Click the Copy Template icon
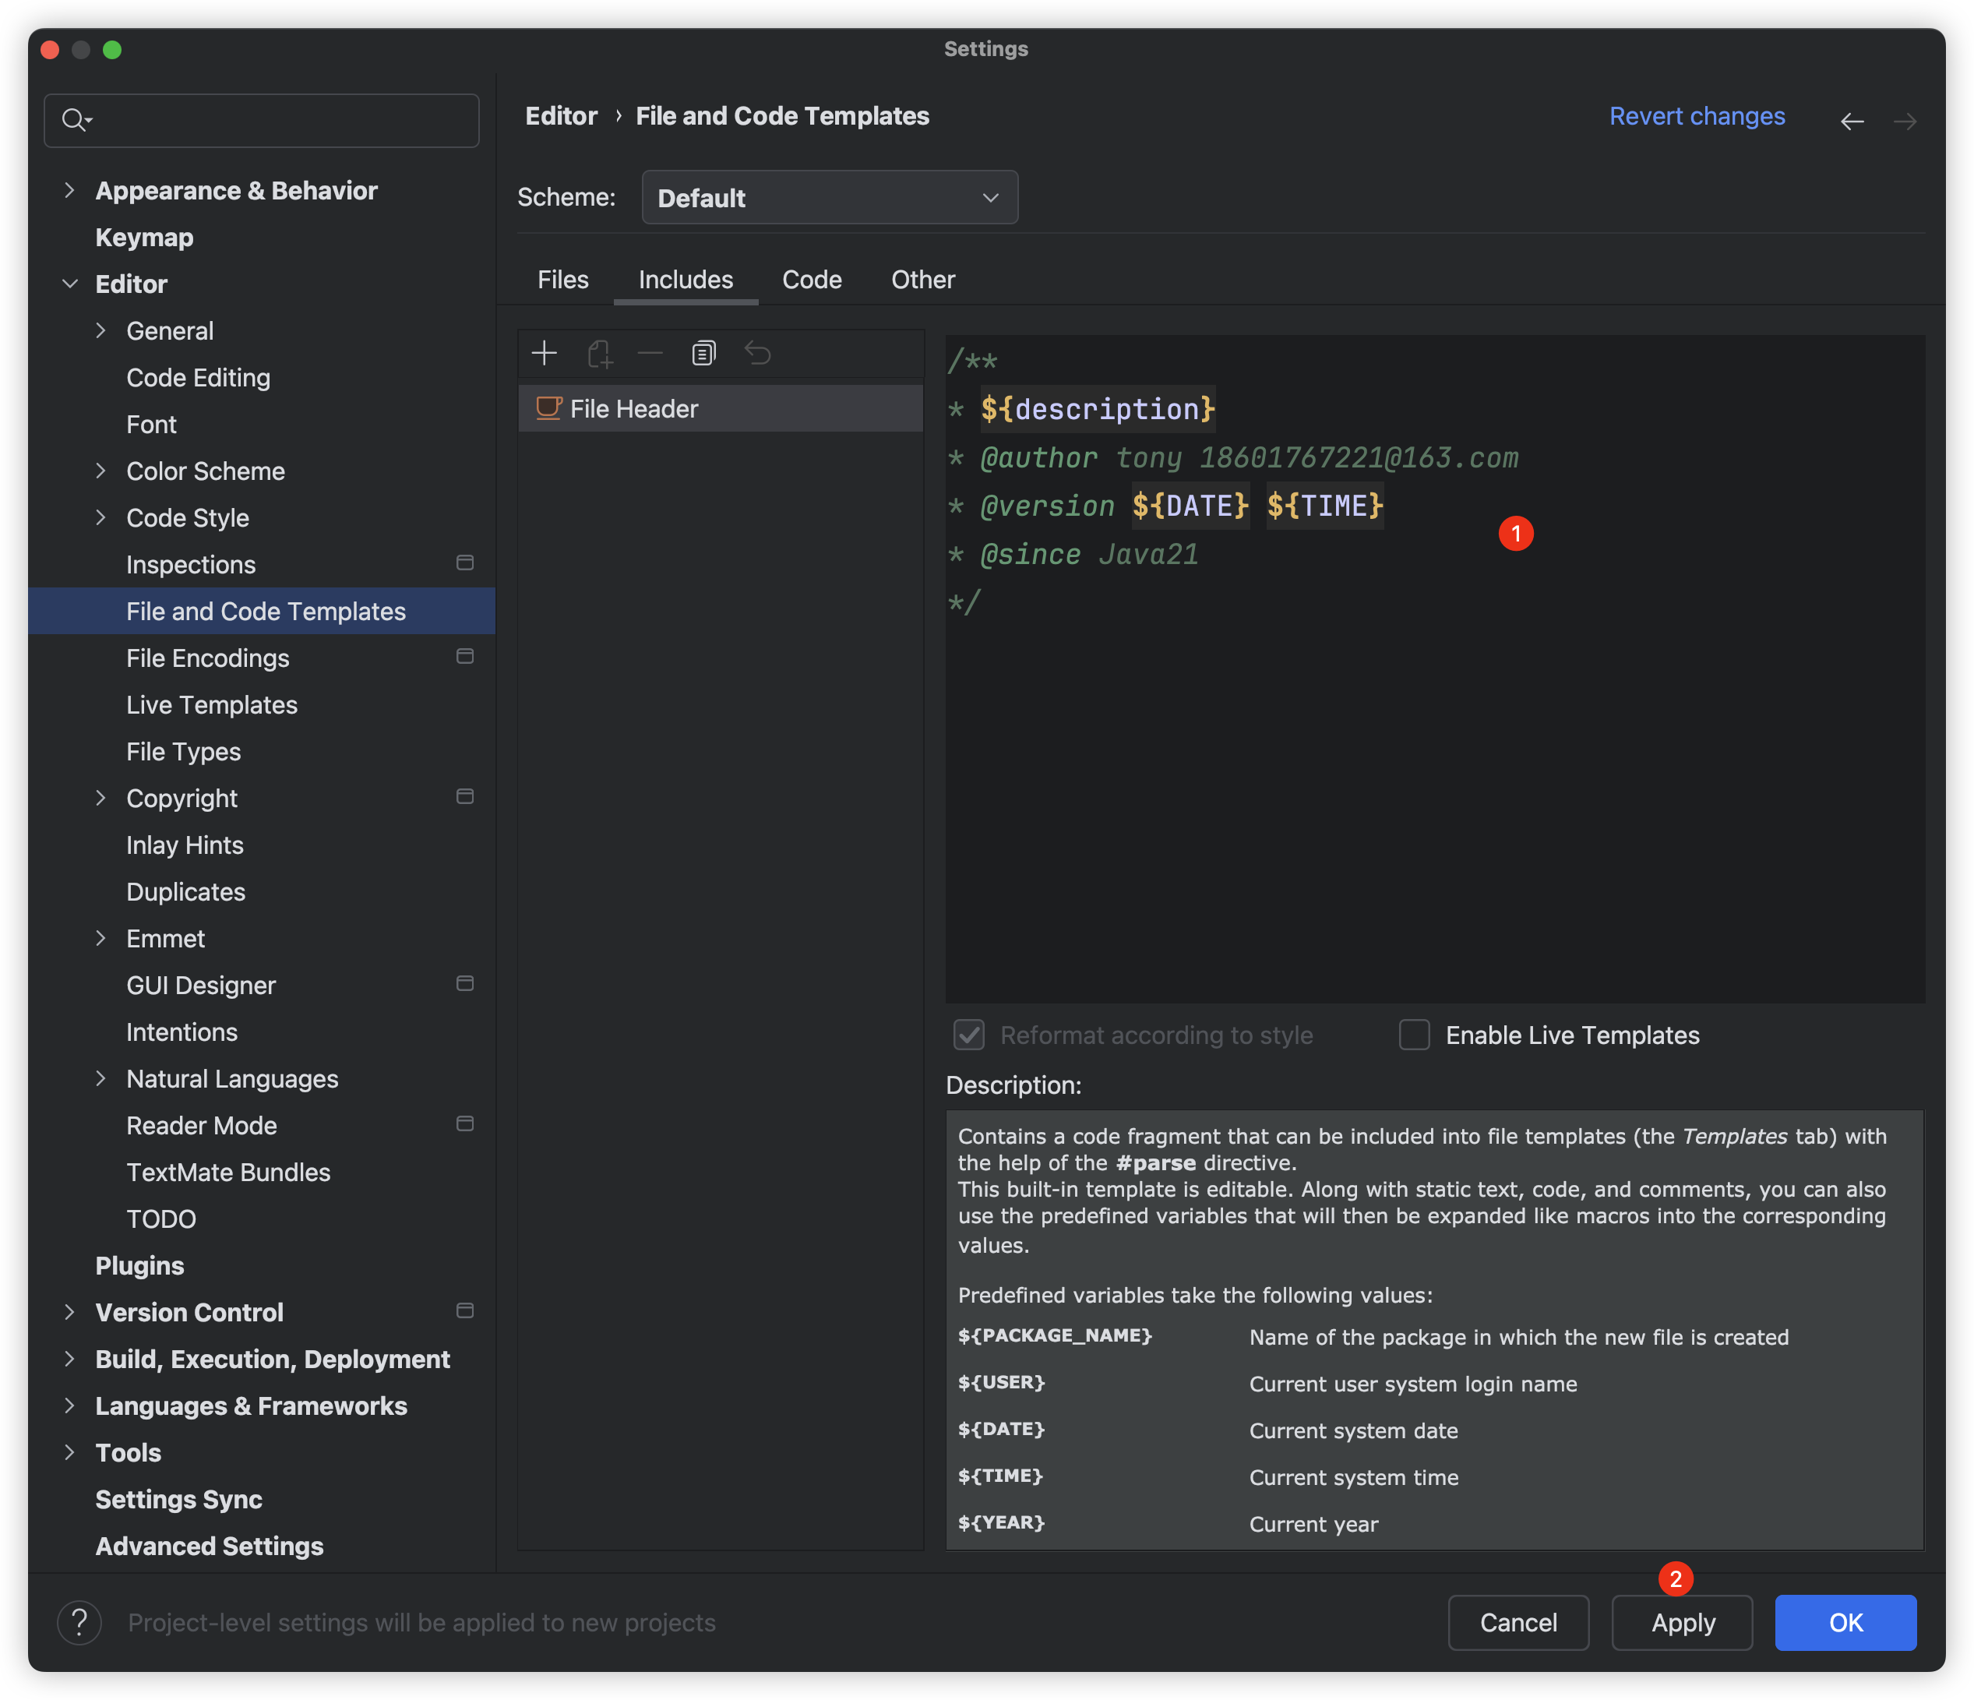Screen dimensions: 1974x1700 click(703, 354)
